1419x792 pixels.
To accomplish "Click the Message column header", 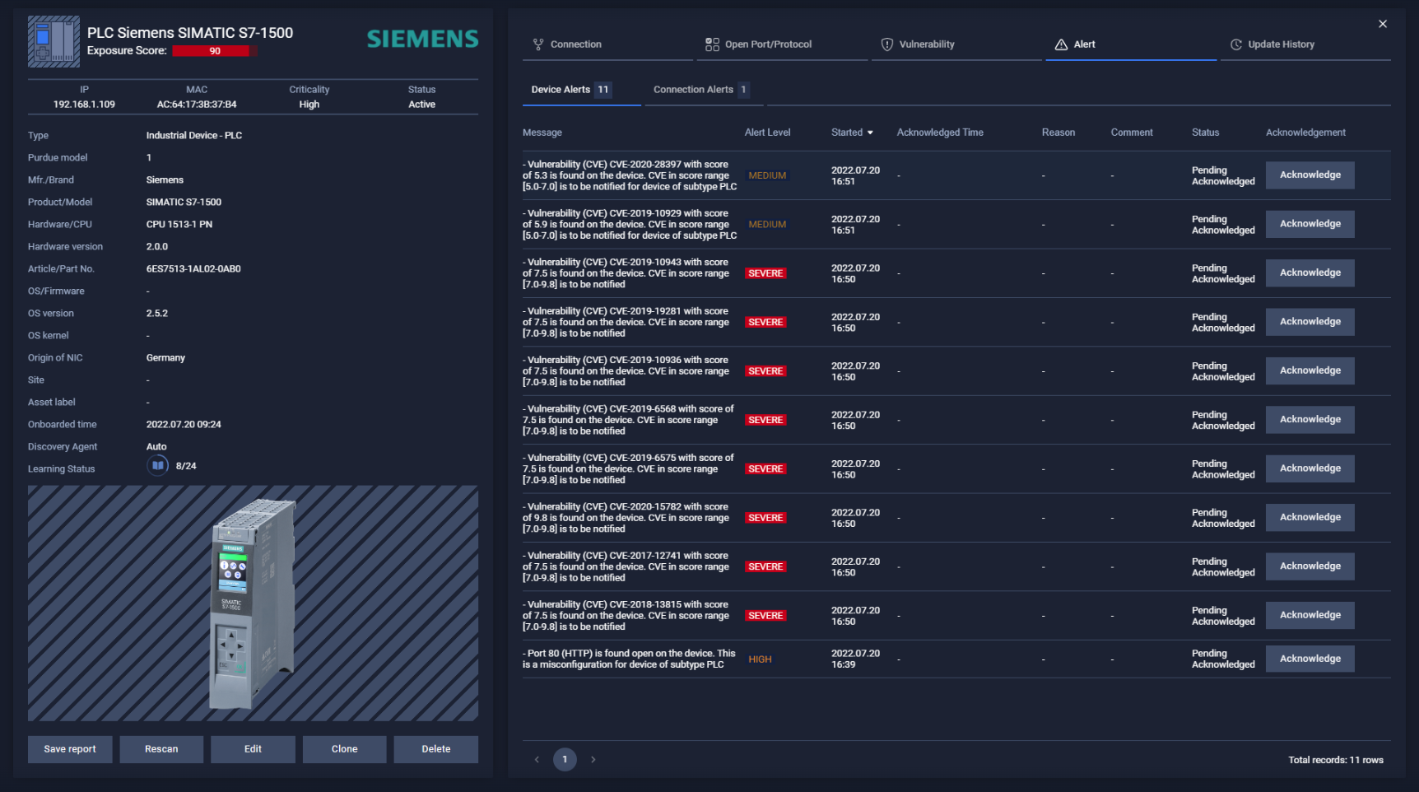I will pos(542,133).
